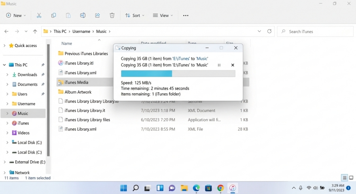
Task: Open Microsoft Store on the taskbar
Action: point(208,188)
